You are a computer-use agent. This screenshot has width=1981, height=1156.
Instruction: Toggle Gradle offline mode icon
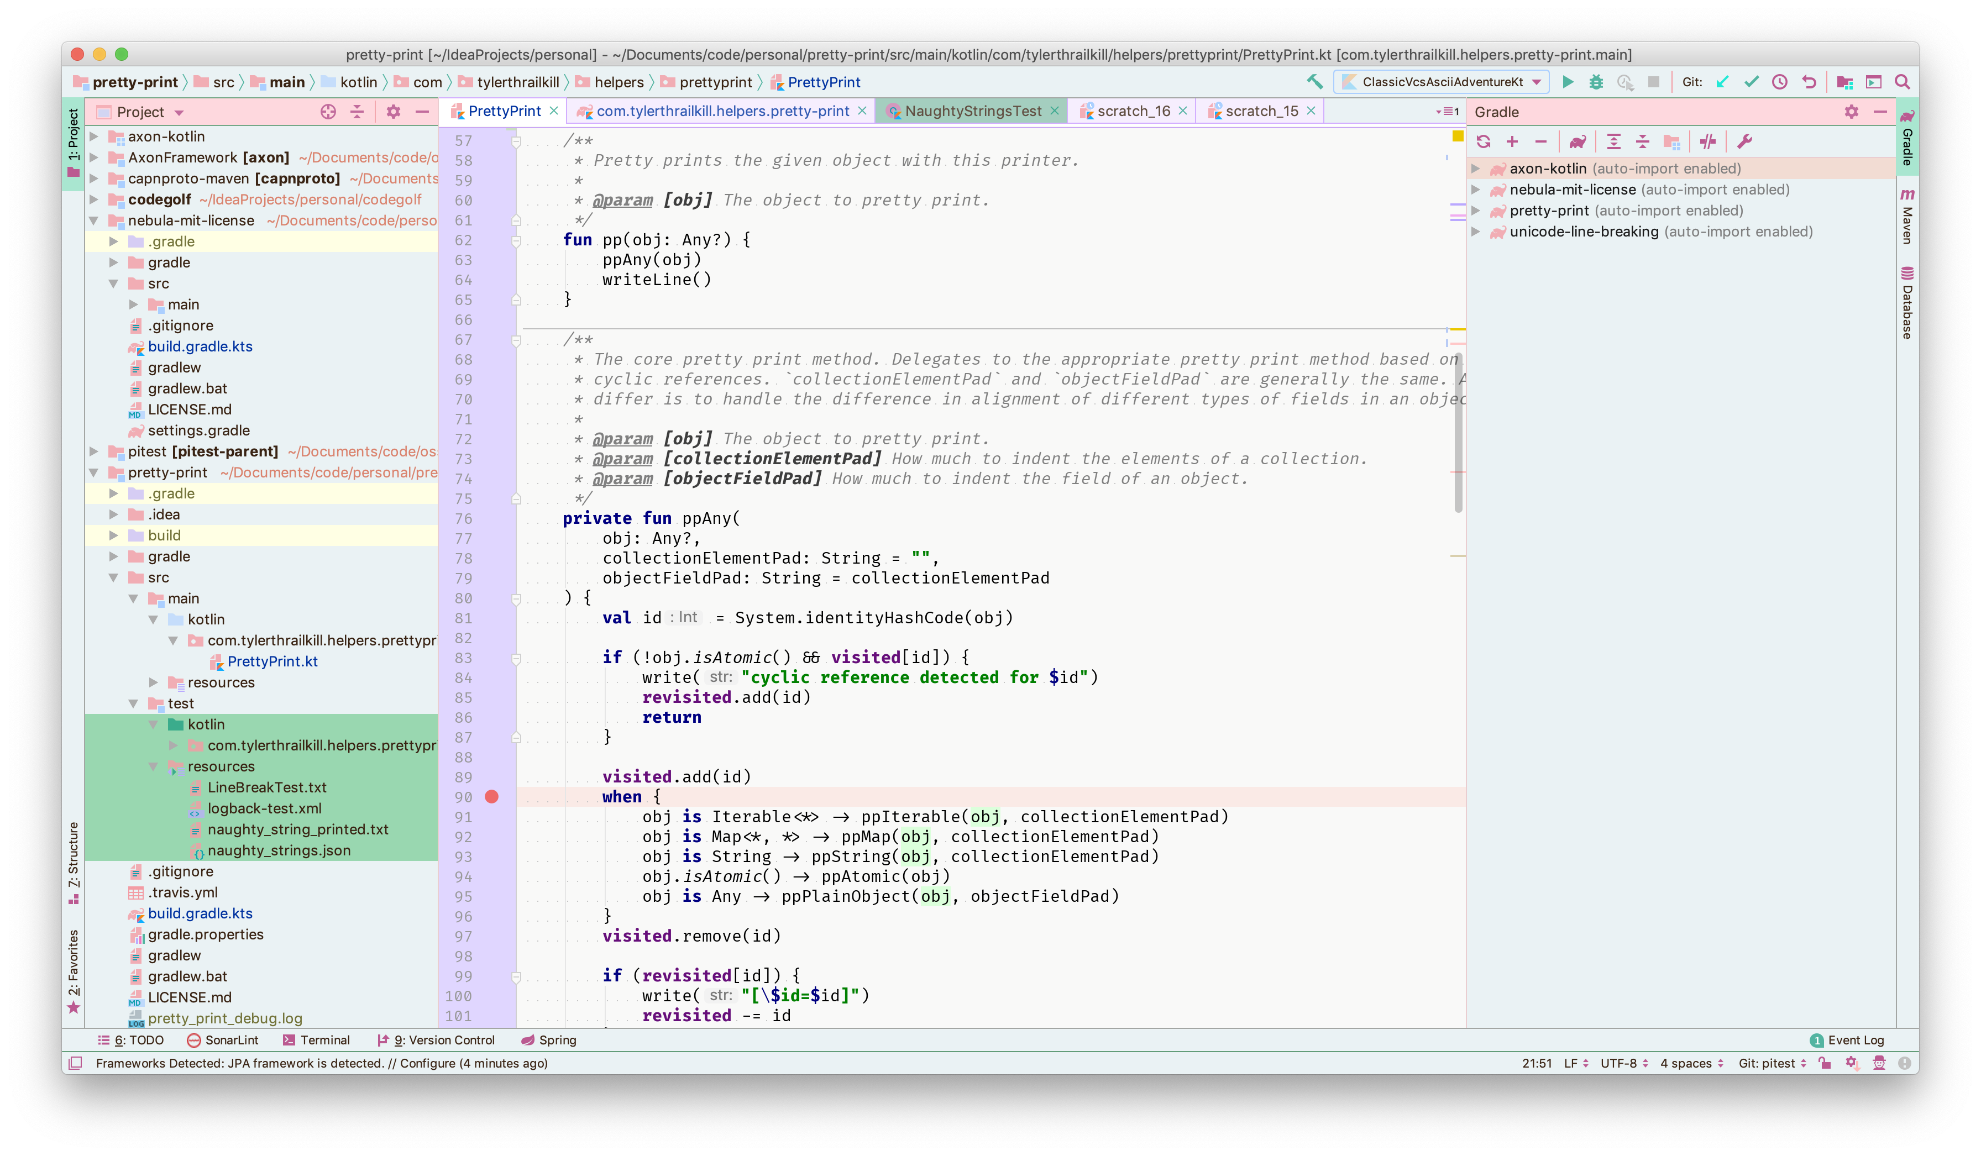pyautogui.click(x=1707, y=141)
